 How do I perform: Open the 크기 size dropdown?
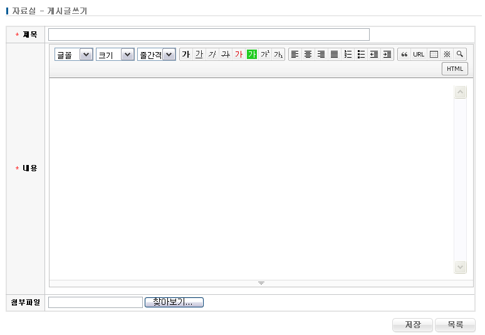[115, 55]
